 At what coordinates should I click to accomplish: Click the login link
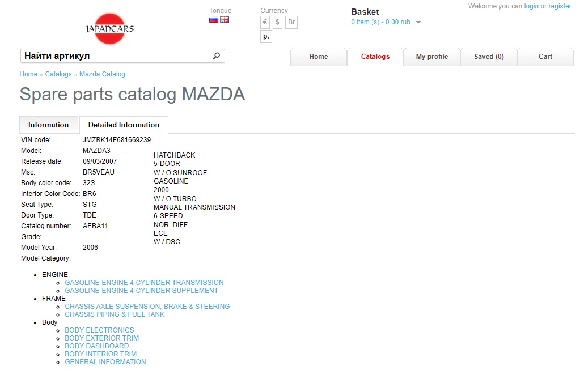[531, 6]
